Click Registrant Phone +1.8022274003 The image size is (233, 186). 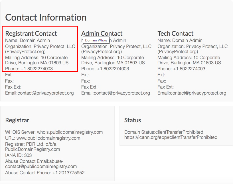coord(29,69)
